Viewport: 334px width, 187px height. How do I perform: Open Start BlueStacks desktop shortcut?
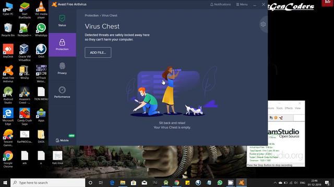[x=25, y=10]
